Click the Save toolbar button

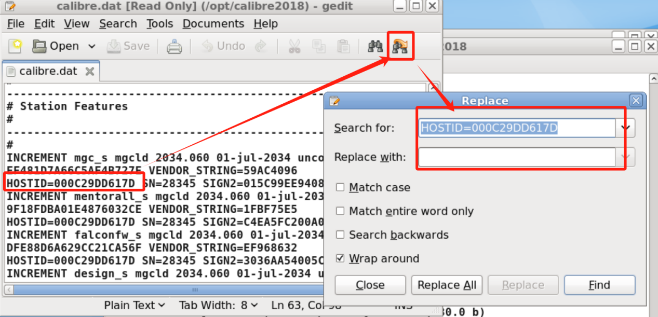pyautogui.click(x=128, y=46)
